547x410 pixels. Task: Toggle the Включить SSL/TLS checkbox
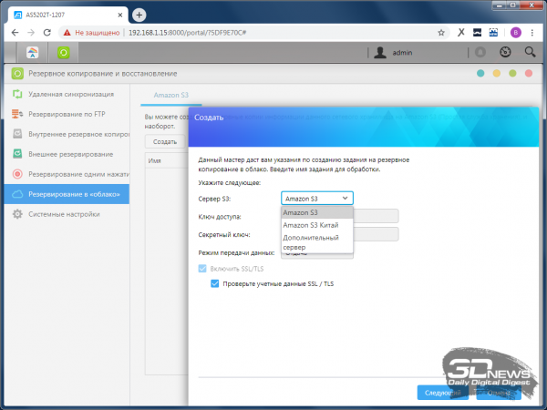pyautogui.click(x=202, y=269)
